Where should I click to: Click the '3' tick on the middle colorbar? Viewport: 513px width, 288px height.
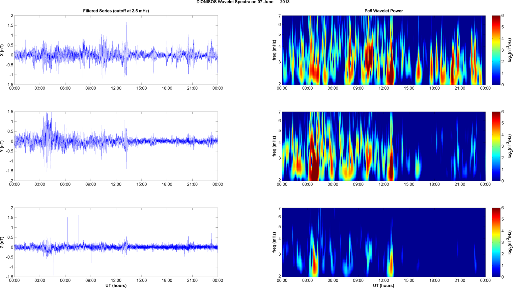coord(503,146)
